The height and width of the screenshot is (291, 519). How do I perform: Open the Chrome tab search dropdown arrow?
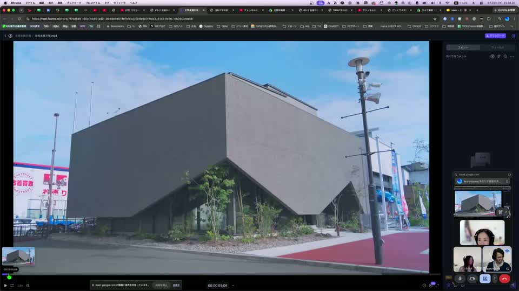(21, 10)
